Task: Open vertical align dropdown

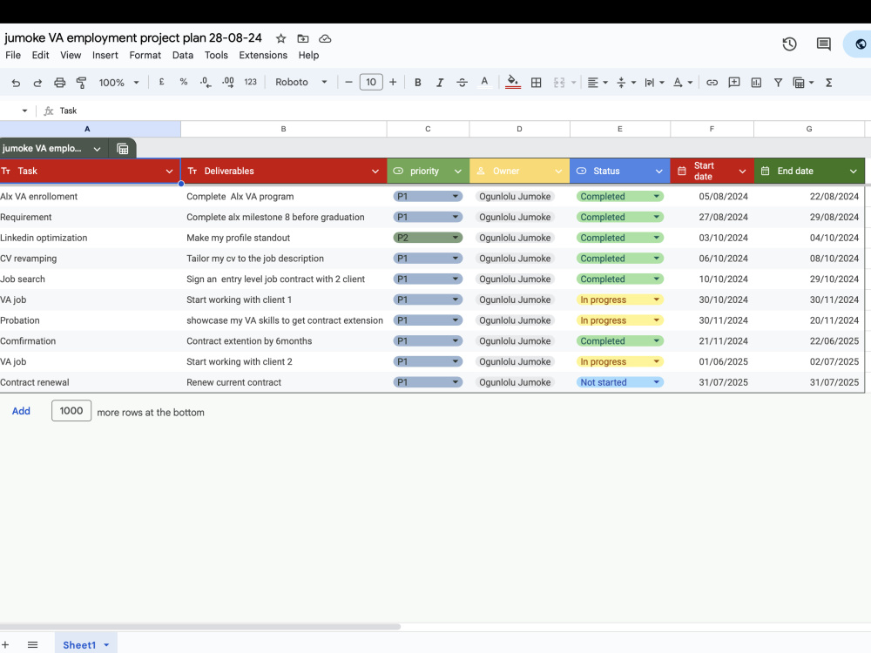Action: coord(626,83)
